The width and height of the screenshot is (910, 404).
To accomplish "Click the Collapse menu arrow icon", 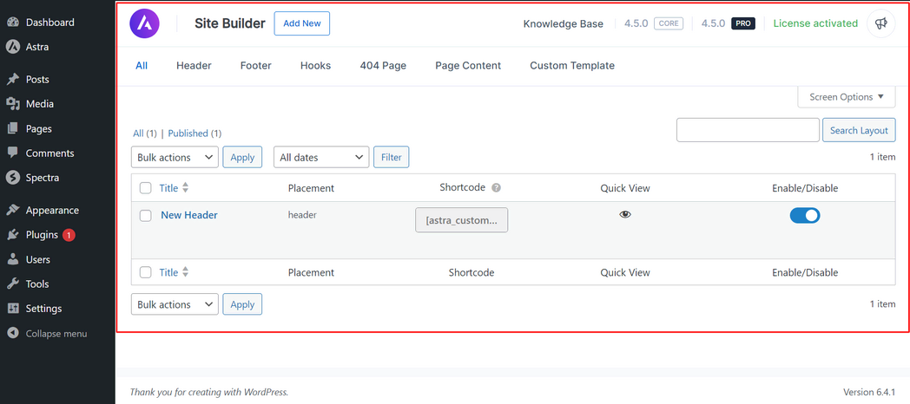I will [x=13, y=333].
